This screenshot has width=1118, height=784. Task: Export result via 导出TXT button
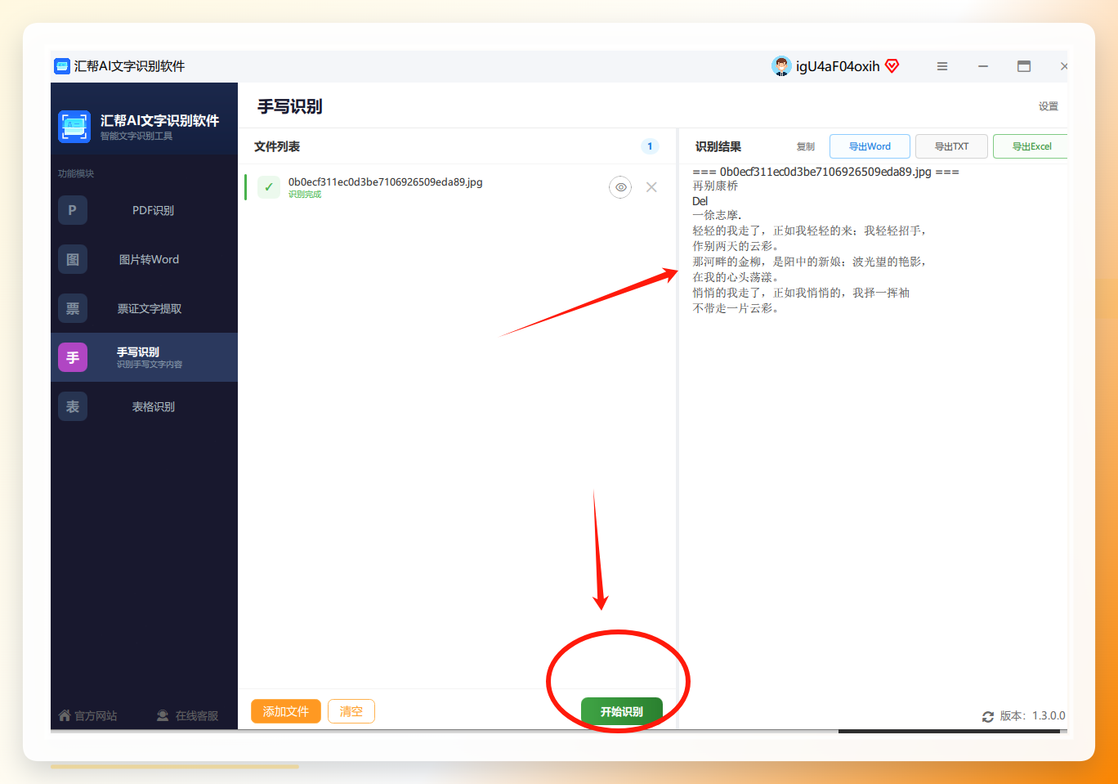point(951,146)
